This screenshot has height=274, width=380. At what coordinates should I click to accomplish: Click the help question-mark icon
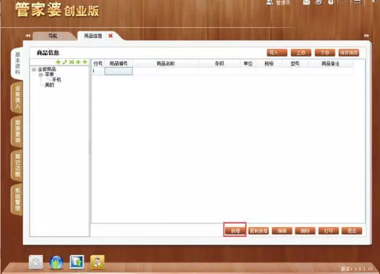point(331,2)
